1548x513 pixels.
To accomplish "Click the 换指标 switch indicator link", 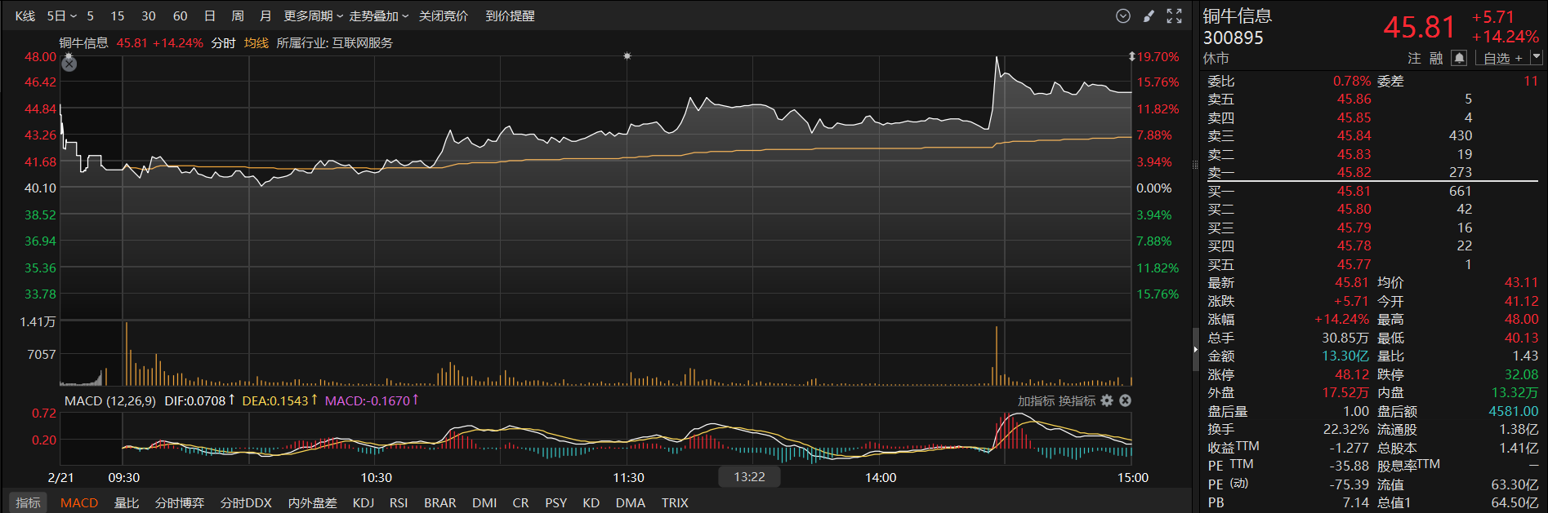I will [x=1077, y=400].
